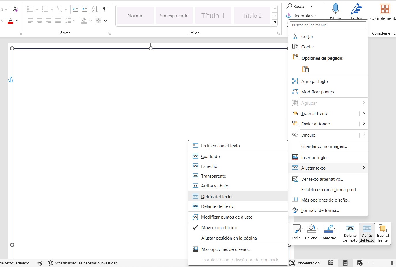Screen dimensions: 396x267
Task: Click the zoom slider handle
Action: 392,263
